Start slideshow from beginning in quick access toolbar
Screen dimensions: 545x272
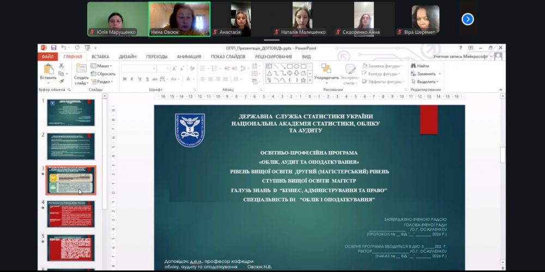pyautogui.click(x=87, y=47)
